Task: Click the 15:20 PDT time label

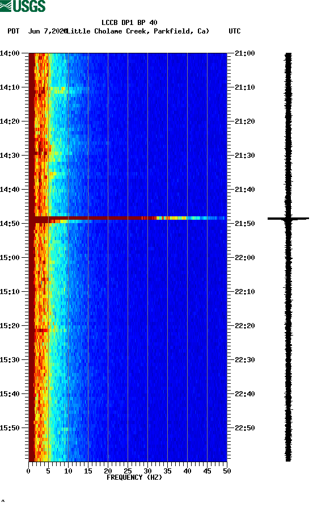Action: (x=10, y=326)
